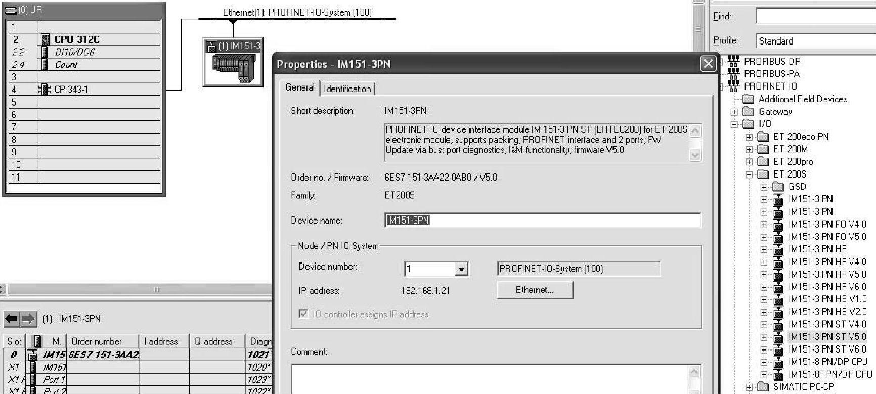Expand the IM151-3 PN ST V5.0 node
The image size is (876, 394).
(x=764, y=337)
